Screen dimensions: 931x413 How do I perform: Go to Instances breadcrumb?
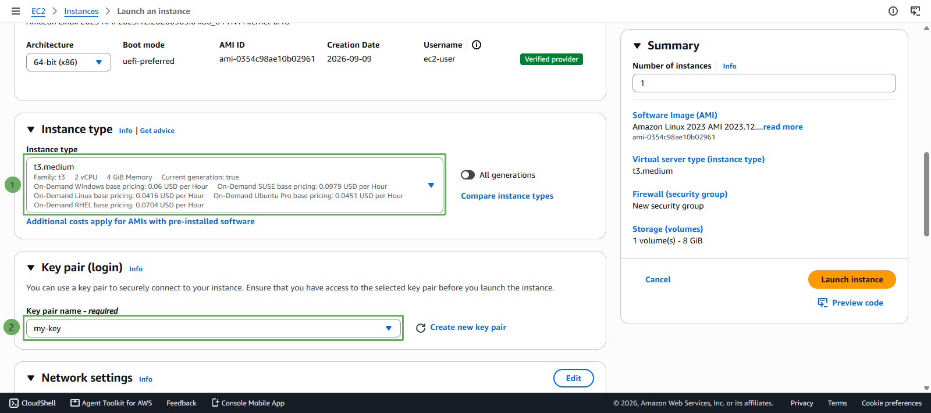tap(81, 11)
